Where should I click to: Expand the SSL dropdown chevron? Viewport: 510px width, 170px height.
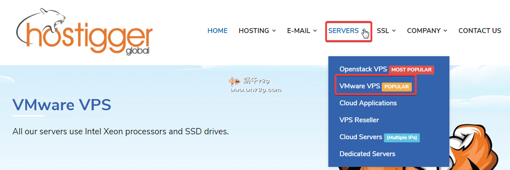click(x=394, y=31)
